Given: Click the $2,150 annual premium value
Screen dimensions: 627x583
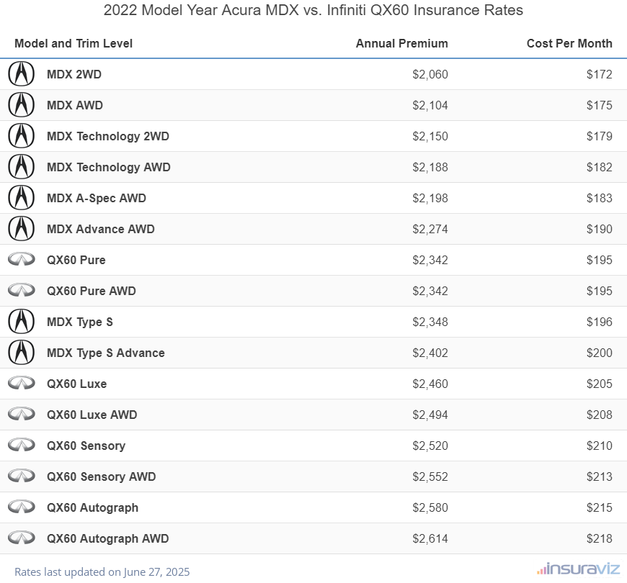Looking at the screenshot, I should [x=430, y=136].
